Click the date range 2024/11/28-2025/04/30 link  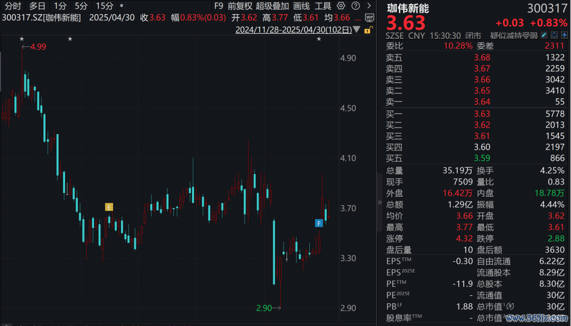(293, 30)
